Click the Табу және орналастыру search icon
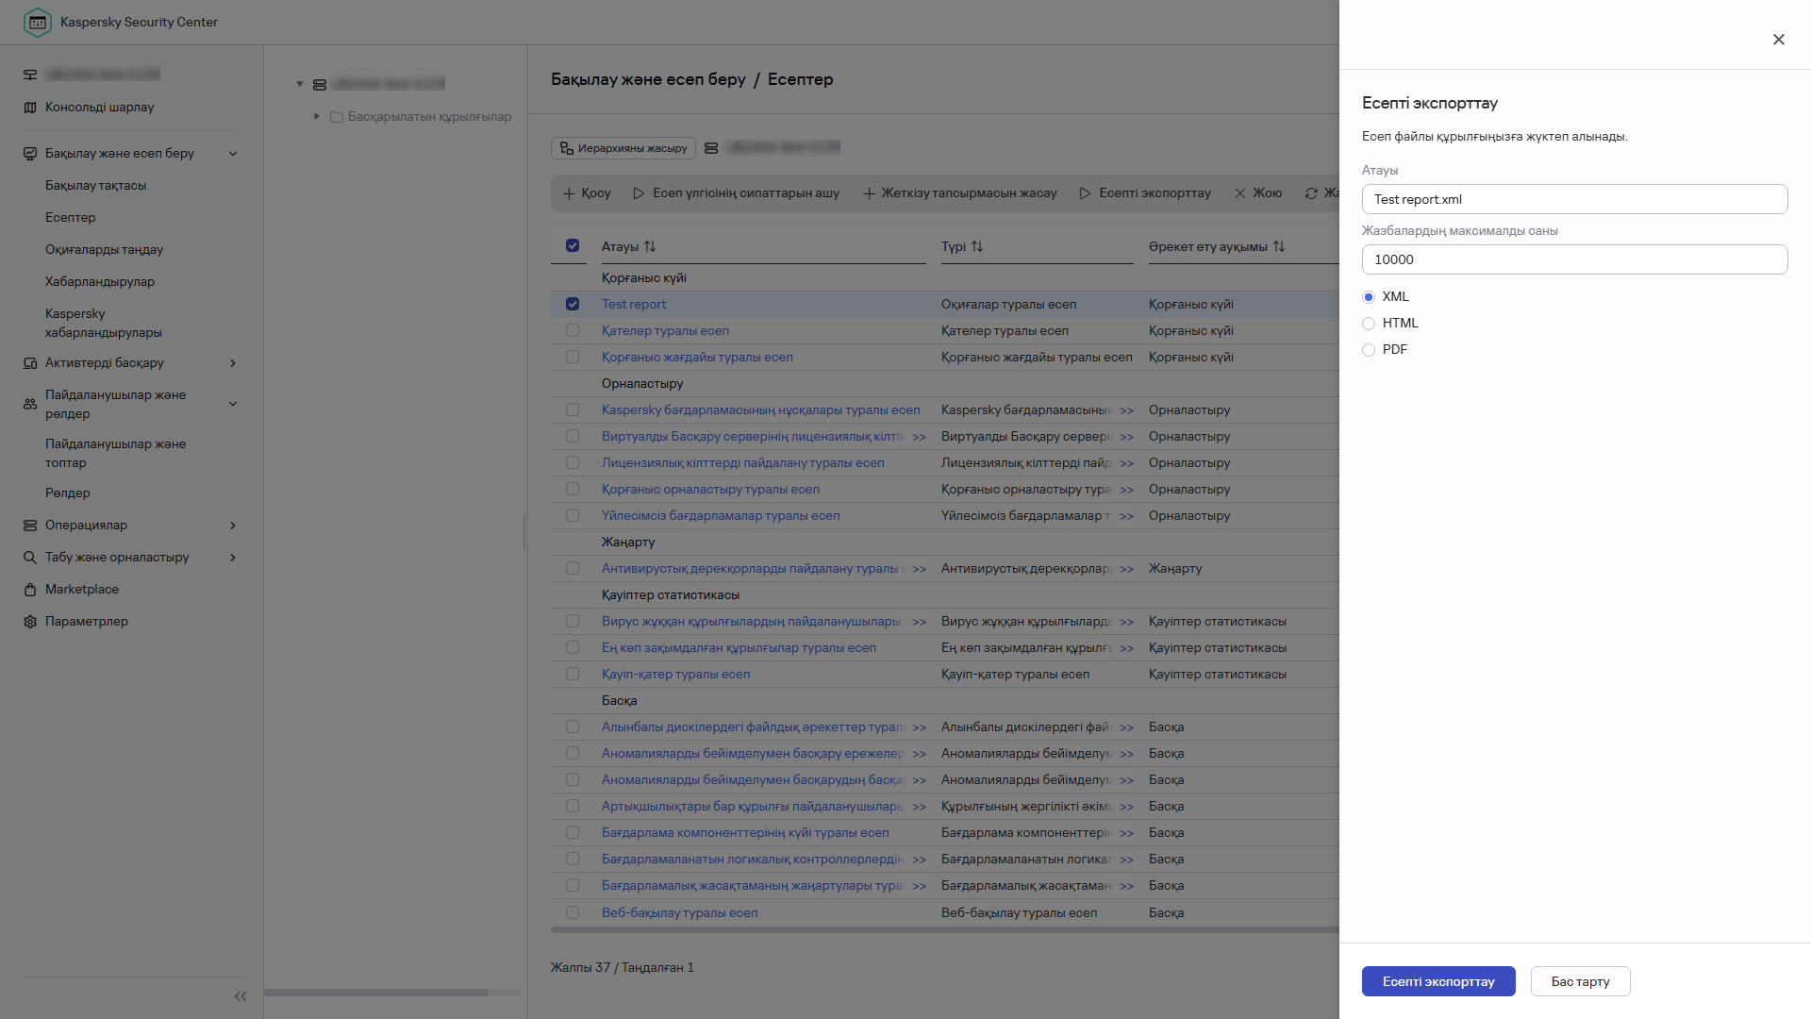The image size is (1811, 1019). point(30,558)
